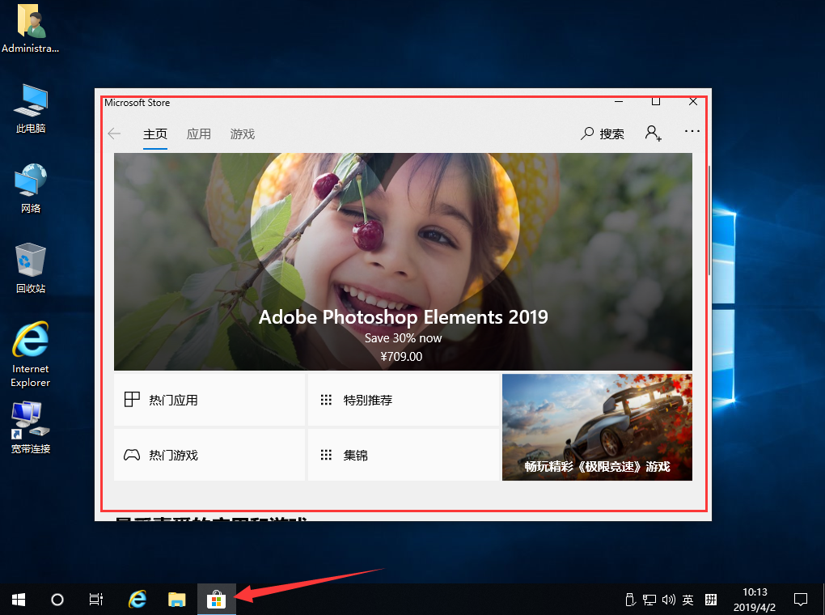Switch the 英 input language indicator
Screen dimensions: 825x615
pos(687,599)
